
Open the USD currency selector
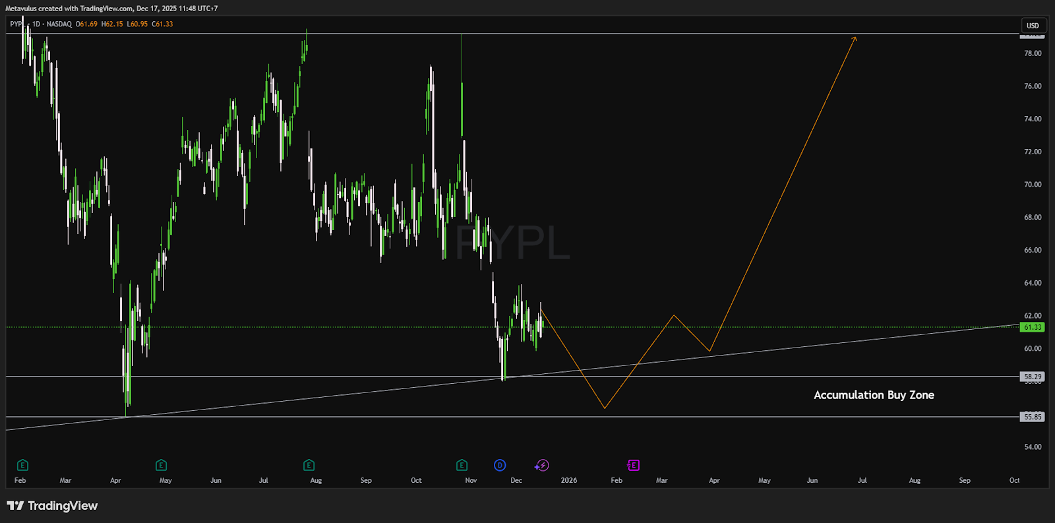tap(1033, 26)
